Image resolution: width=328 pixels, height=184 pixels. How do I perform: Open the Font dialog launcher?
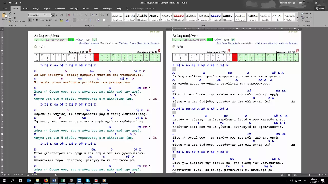(70, 26)
